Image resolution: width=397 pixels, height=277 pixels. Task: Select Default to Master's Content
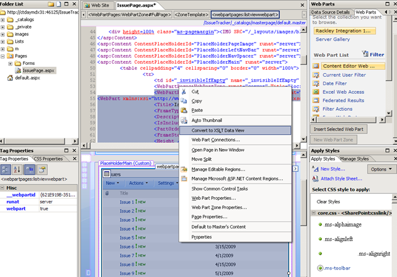(x=235, y=227)
